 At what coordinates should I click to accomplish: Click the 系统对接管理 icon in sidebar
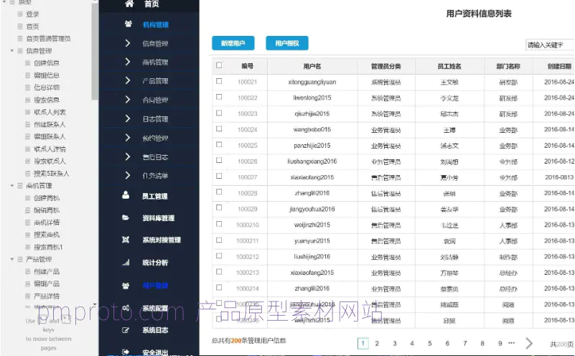(x=126, y=240)
